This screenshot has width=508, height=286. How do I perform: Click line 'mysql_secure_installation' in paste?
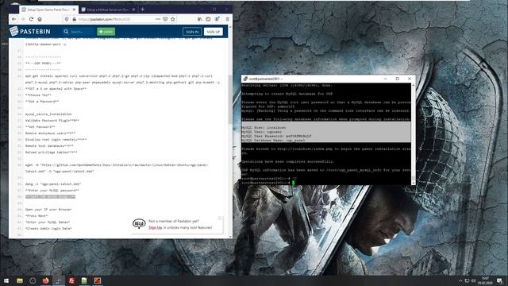pos(48,114)
